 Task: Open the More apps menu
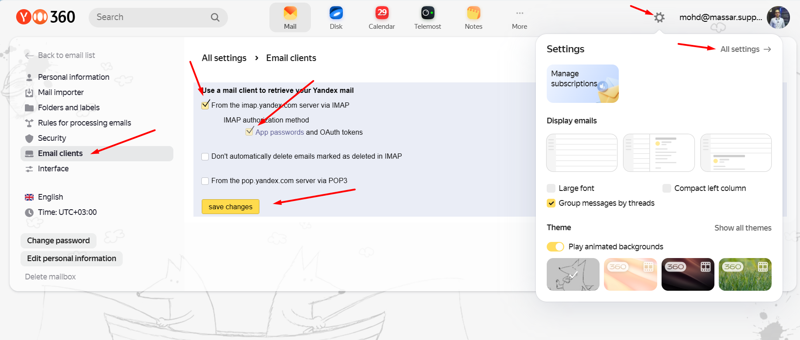pyautogui.click(x=519, y=17)
